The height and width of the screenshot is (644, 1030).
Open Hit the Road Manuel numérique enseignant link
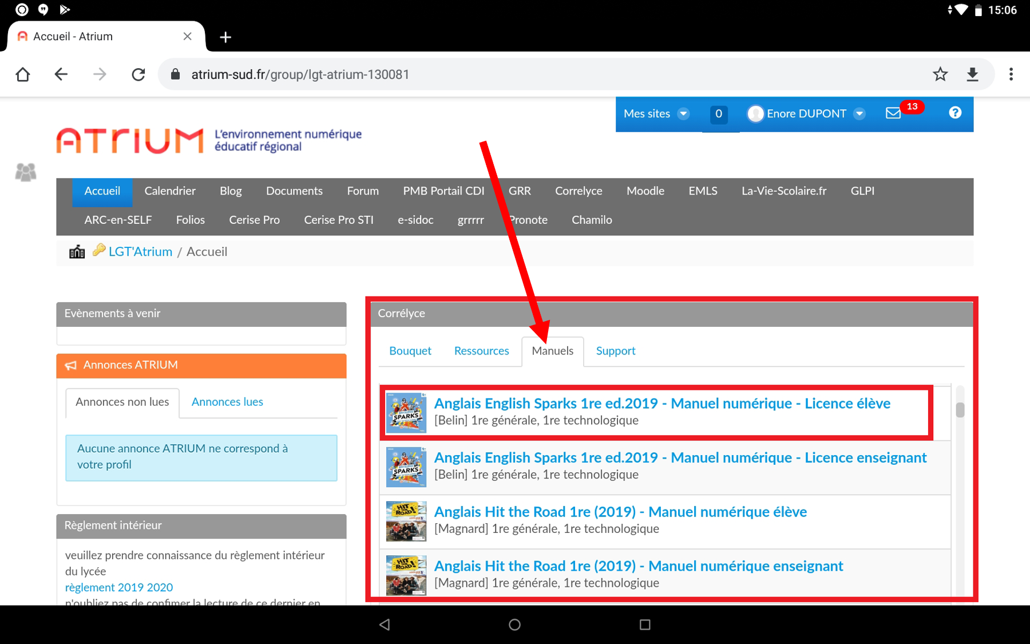639,566
